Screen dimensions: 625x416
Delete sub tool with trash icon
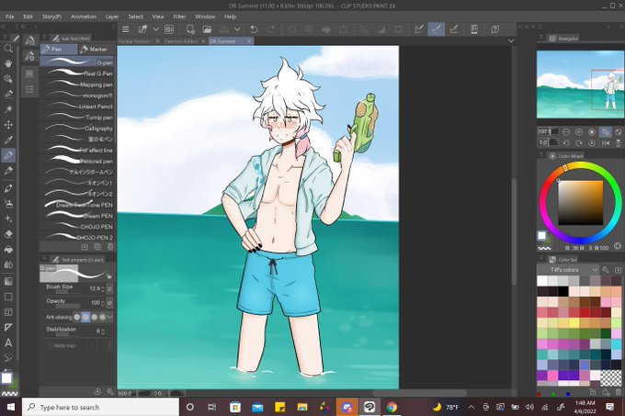click(x=110, y=247)
